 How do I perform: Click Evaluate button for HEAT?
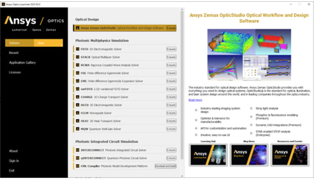[171, 121]
